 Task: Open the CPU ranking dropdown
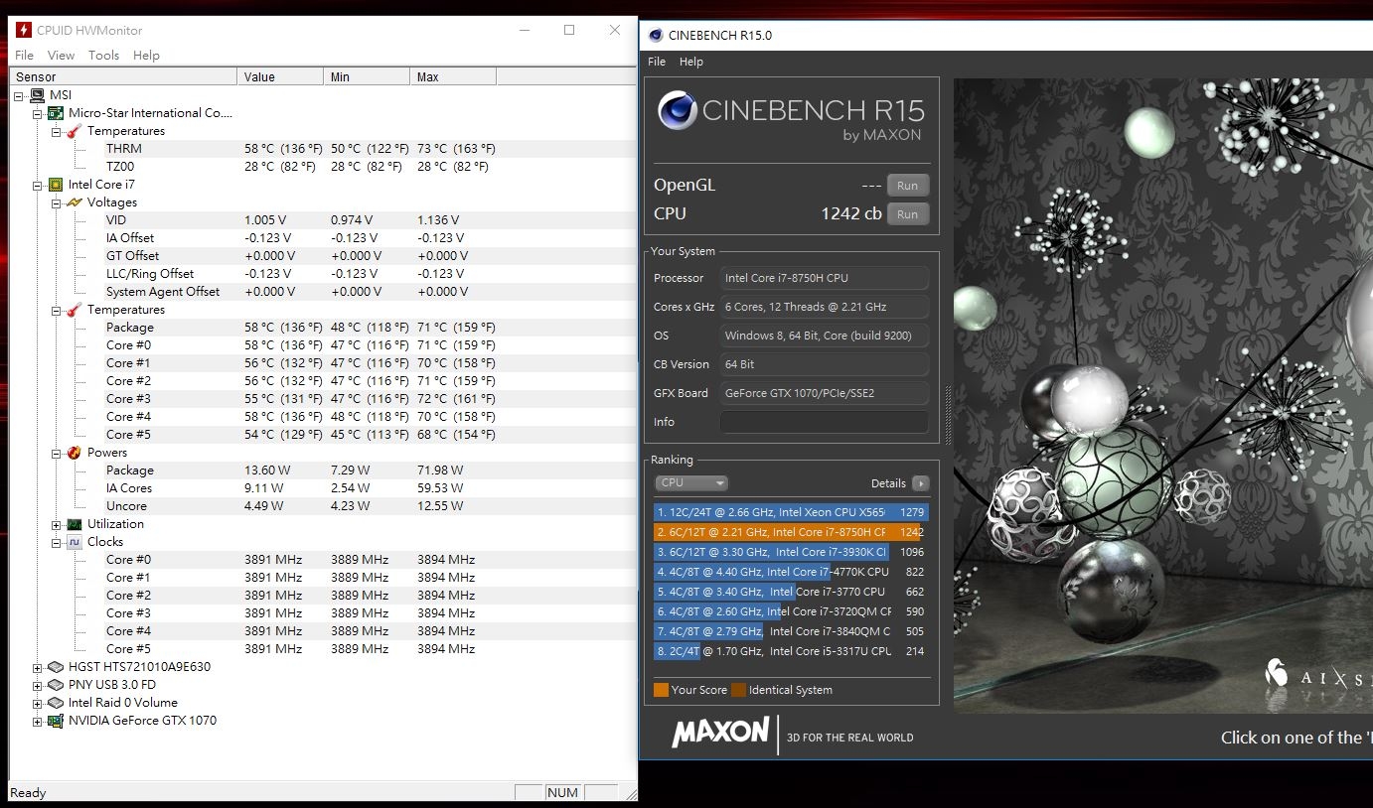[x=691, y=483]
